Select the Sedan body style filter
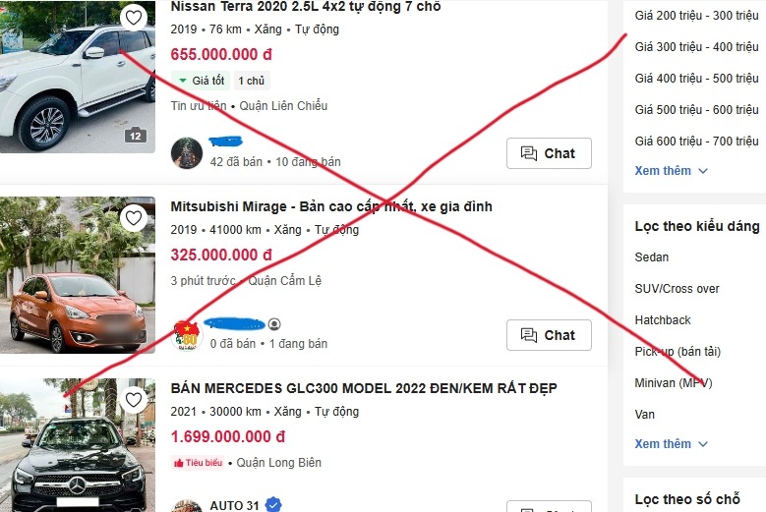This screenshot has width=766, height=512. click(651, 257)
